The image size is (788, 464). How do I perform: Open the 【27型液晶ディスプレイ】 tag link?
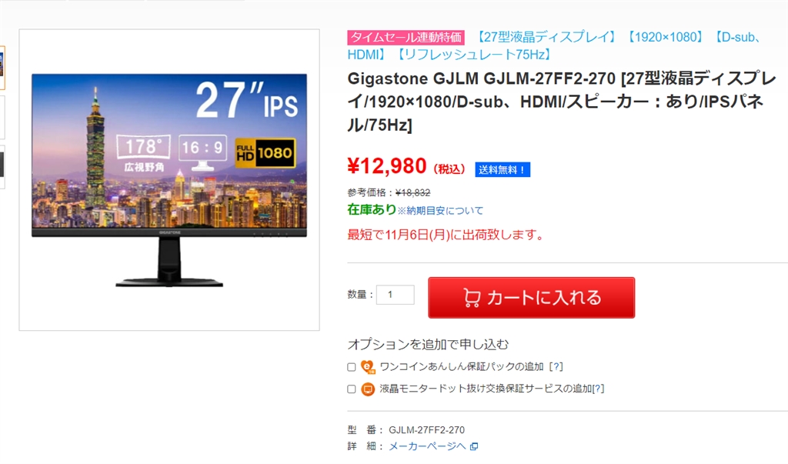(546, 37)
